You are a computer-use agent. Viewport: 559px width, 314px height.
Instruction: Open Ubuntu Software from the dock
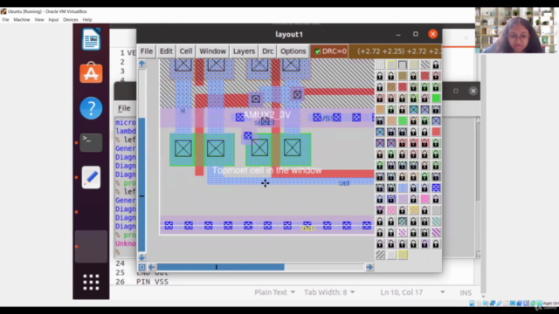pos(91,73)
